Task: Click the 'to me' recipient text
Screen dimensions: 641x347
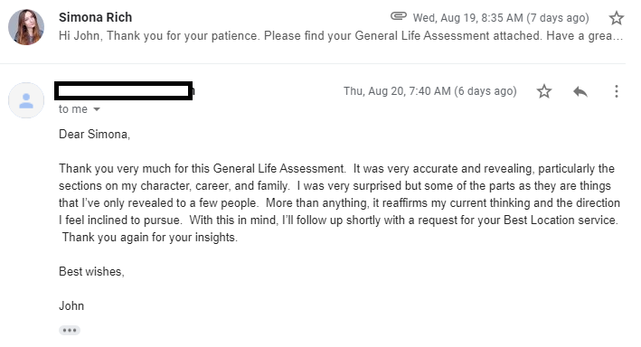Action: (x=72, y=109)
